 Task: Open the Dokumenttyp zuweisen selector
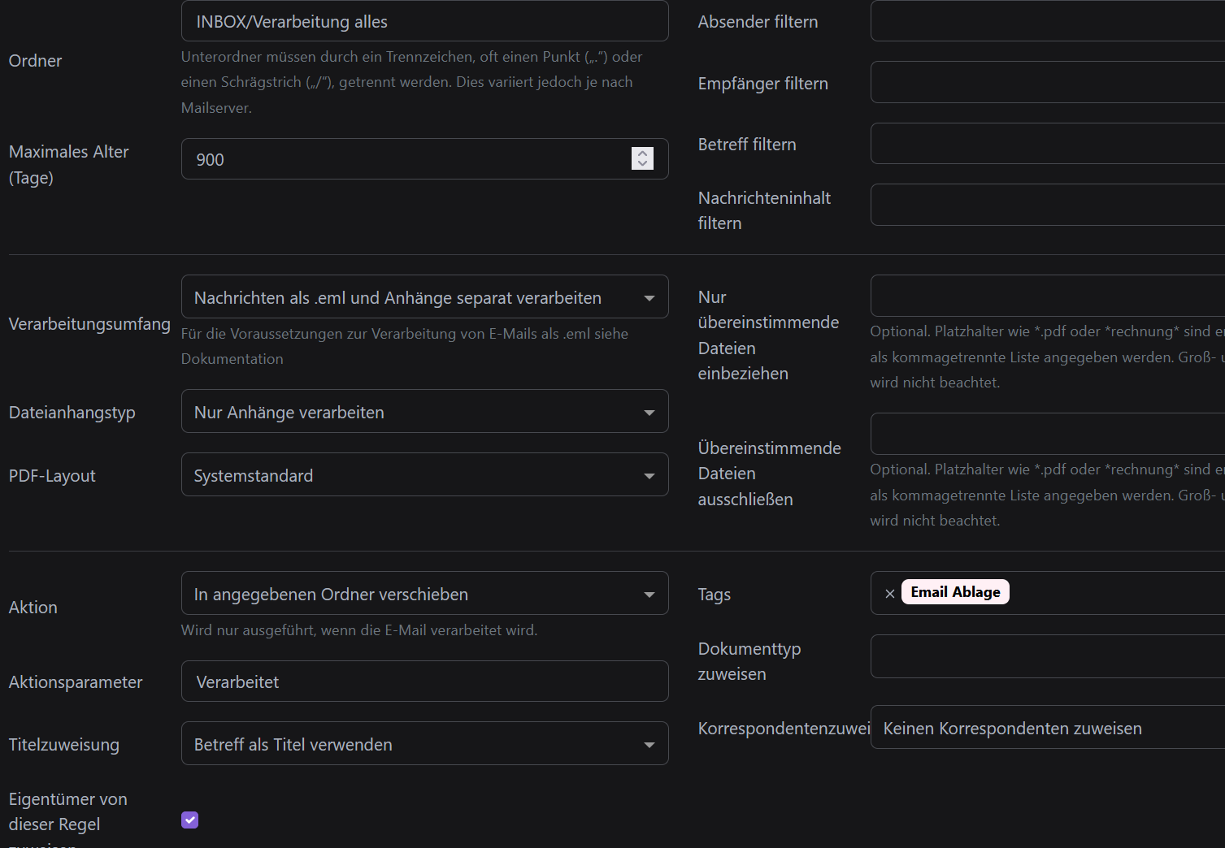pos(1047,656)
